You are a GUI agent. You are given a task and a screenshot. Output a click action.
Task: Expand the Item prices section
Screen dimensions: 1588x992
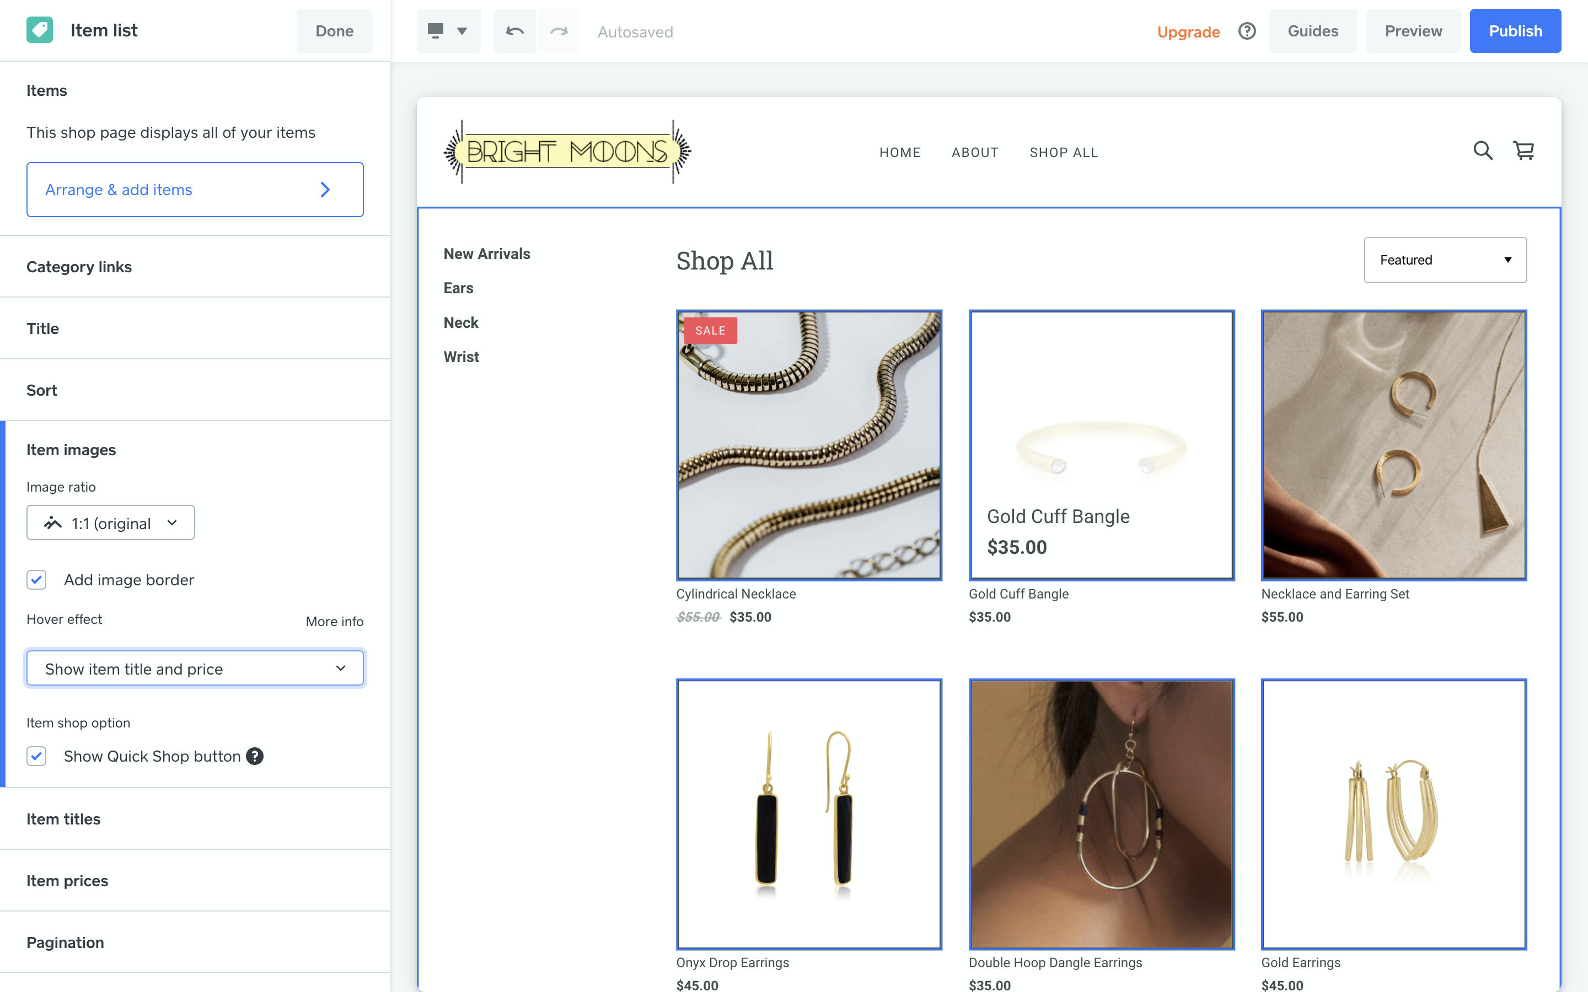[x=195, y=881]
